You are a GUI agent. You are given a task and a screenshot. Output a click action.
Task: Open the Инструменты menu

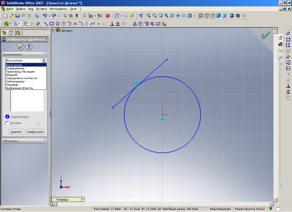click(x=58, y=9)
